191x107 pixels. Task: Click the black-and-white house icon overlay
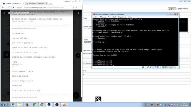tap(98, 99)
